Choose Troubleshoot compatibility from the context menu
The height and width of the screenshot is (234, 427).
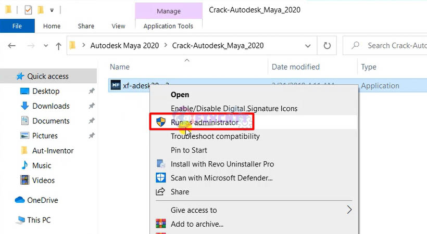pyautogui.click(x=215, y=136)
